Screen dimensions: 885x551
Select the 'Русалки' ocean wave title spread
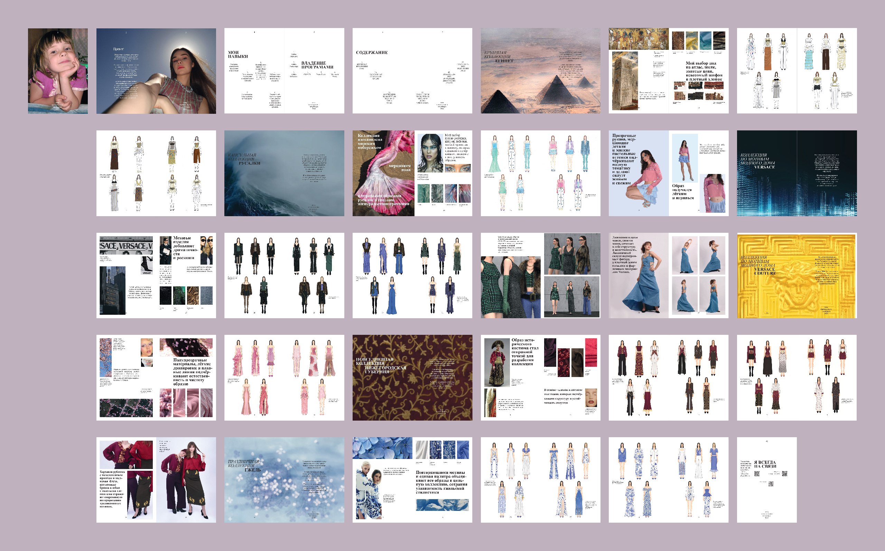[x=284, y=173]
